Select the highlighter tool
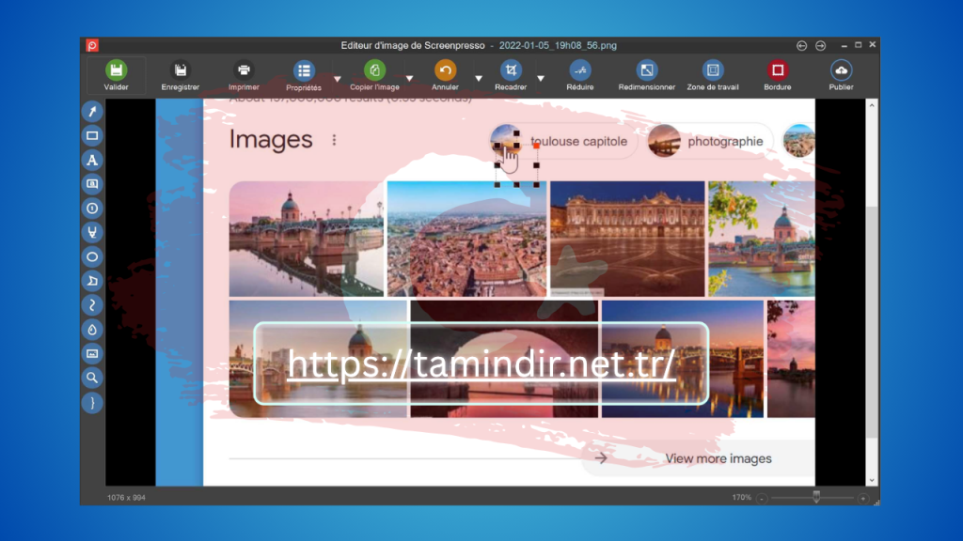 (x=92, y=233)
